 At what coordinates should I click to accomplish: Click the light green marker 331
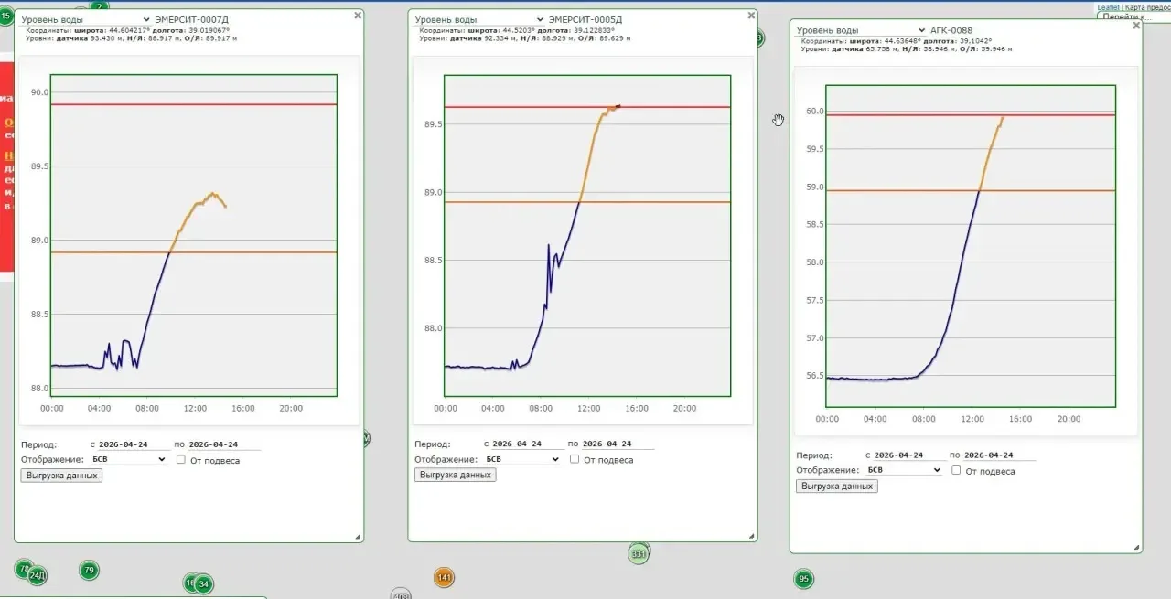pos(639,553)
